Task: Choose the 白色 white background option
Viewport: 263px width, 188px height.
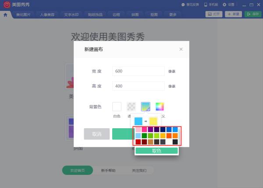Action: click(x=117, y=106)
